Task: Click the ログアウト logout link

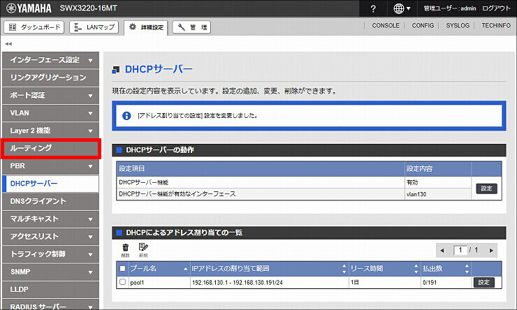Action: [x=496, y=8]
